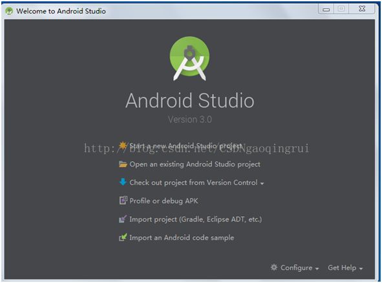The image size is (382, 283).
Task: Click the Profile or debug APK icon
Action: coord(123,201)
